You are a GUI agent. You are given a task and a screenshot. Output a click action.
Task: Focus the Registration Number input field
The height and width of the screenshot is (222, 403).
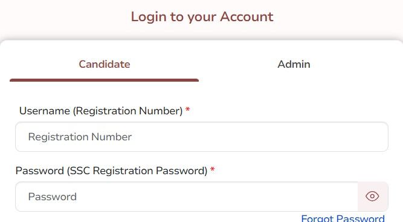point(202,137)
